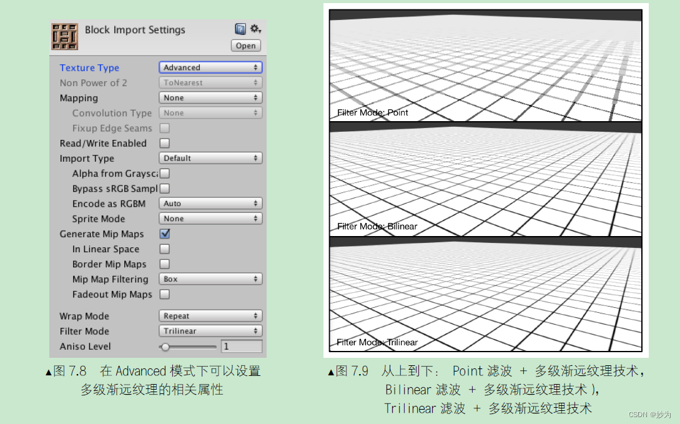Click the gear settings icon in the inspector
Screen dimensions: 680x424
(x=255, y=29)
